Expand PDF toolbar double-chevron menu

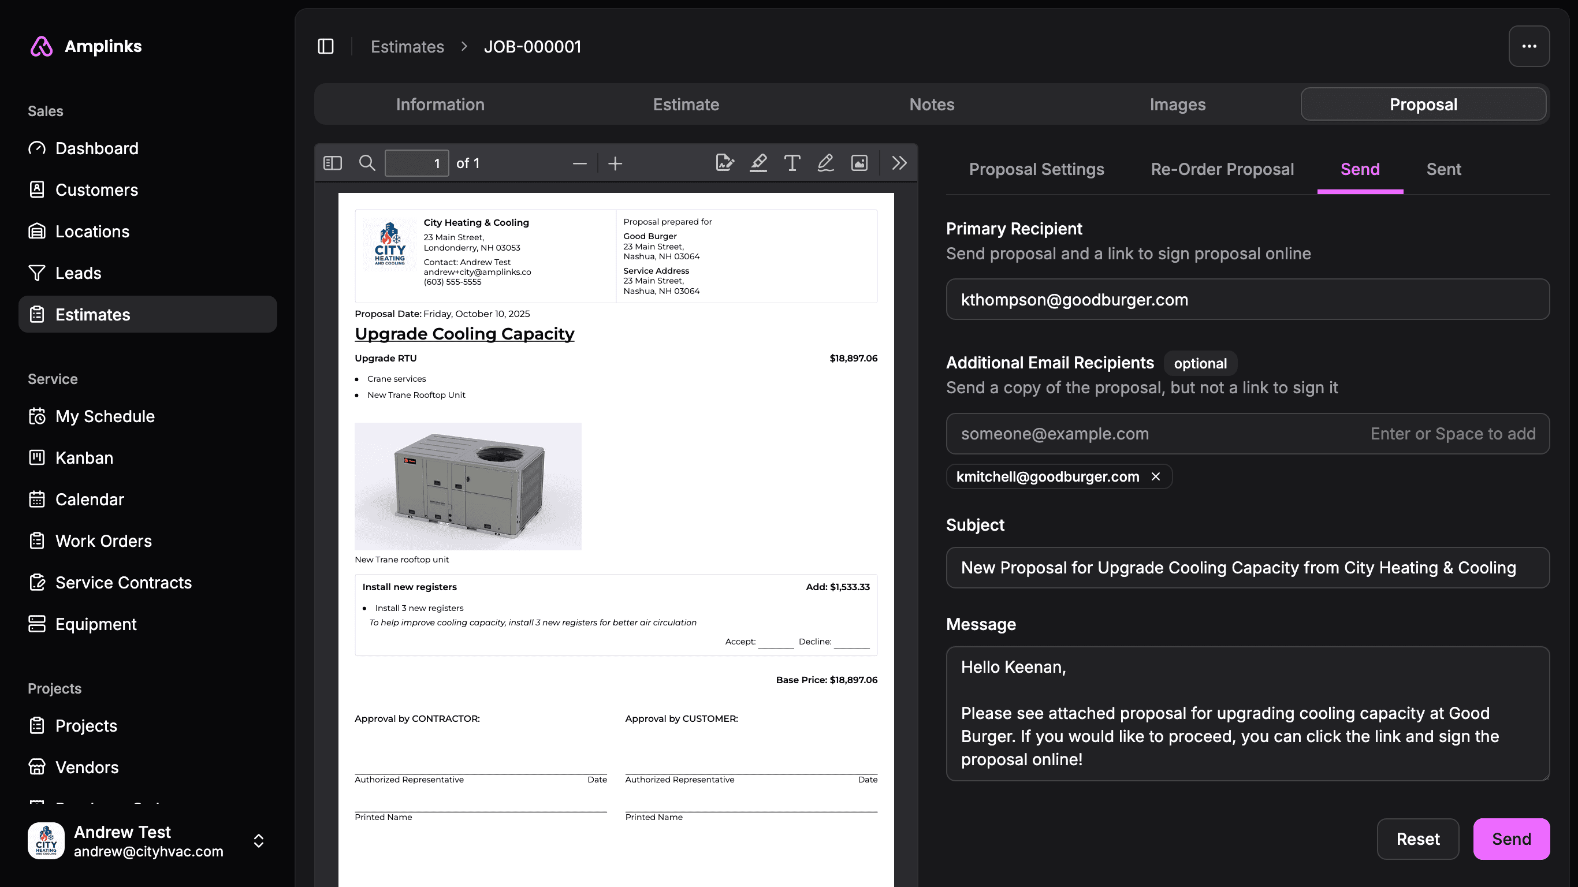tap(899, 163)
